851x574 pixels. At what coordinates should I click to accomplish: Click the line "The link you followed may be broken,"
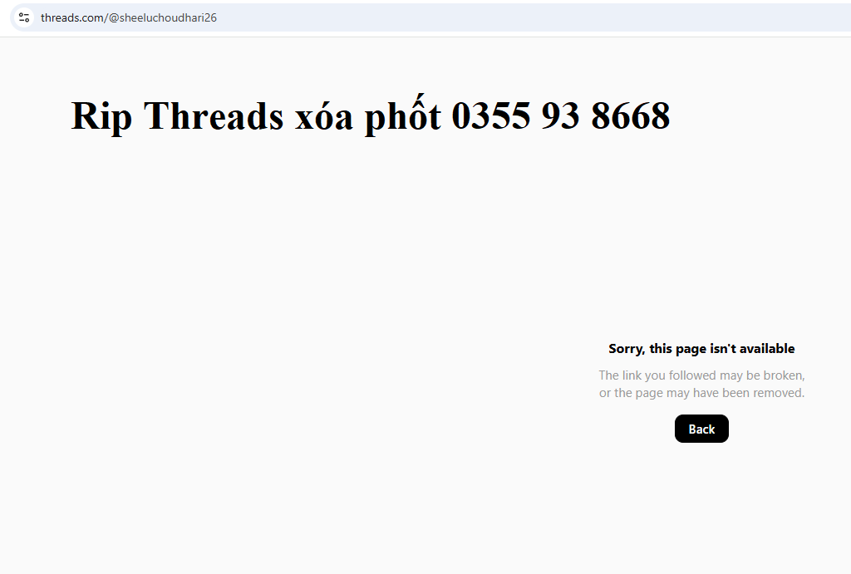pyautogui.click(x=701, y=375)
